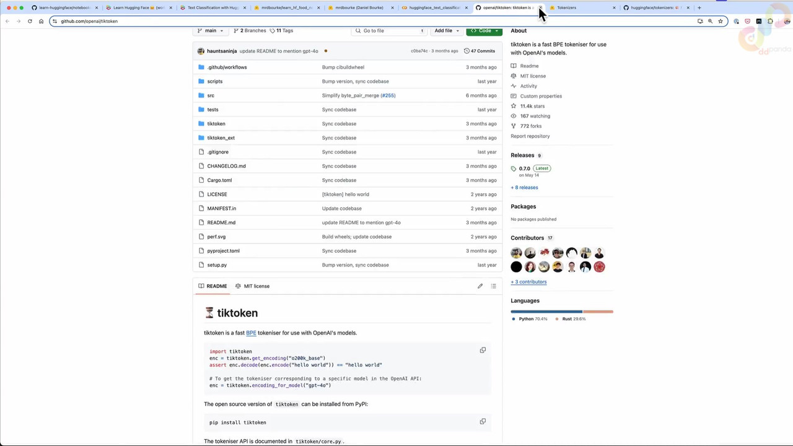Open the tiktoken_ext folder
The width and height of the screenshot is (793, 446).
click(221, 138)
